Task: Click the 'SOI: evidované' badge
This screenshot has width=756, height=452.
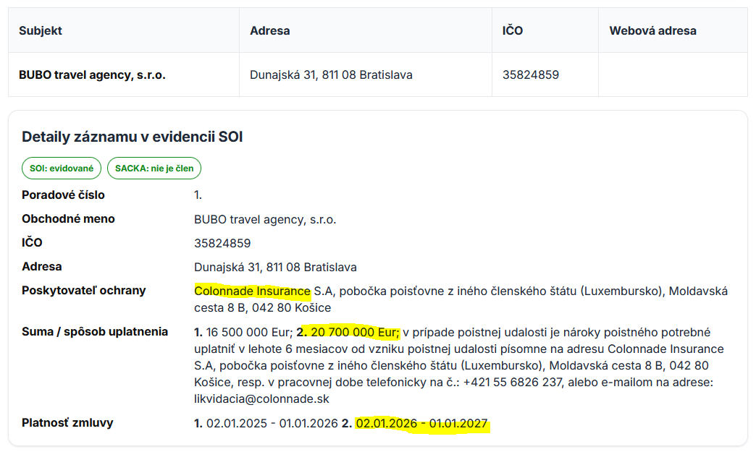Action: (x=62, y=169)
